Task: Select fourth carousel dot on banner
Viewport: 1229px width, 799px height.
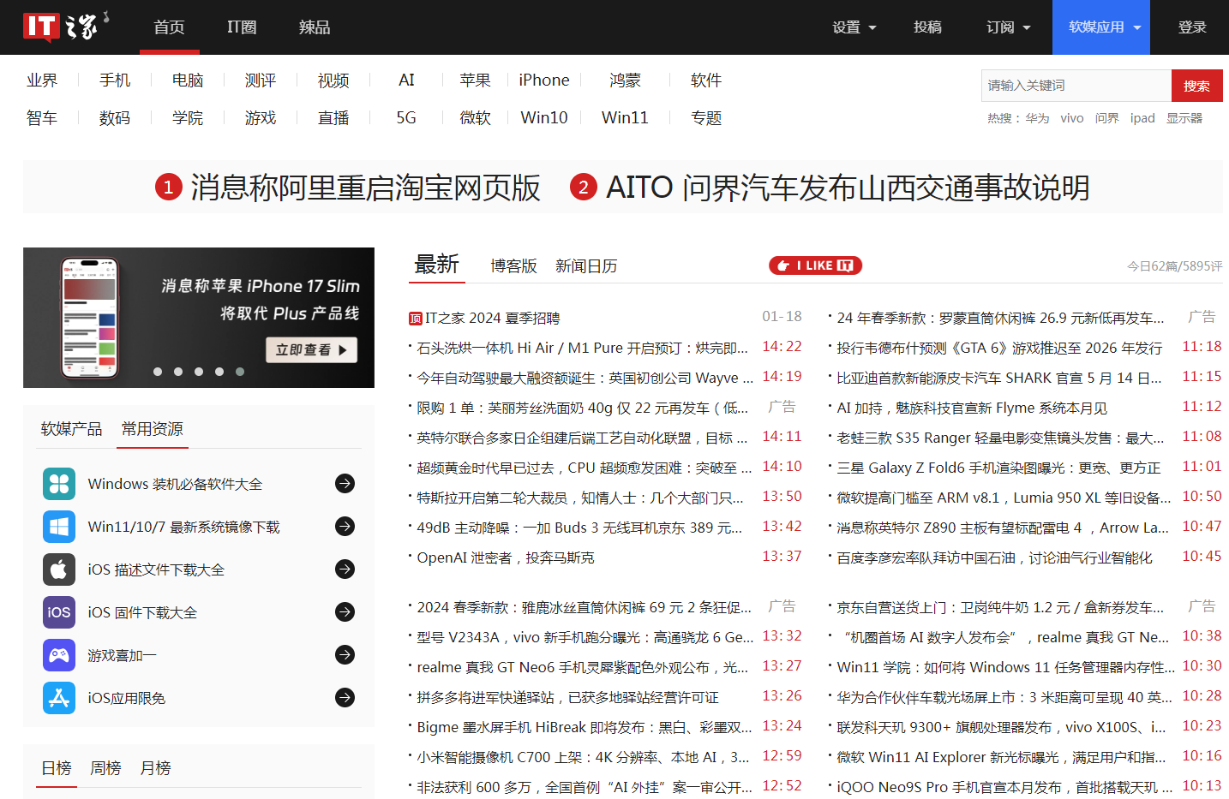Action: point(219,372)
